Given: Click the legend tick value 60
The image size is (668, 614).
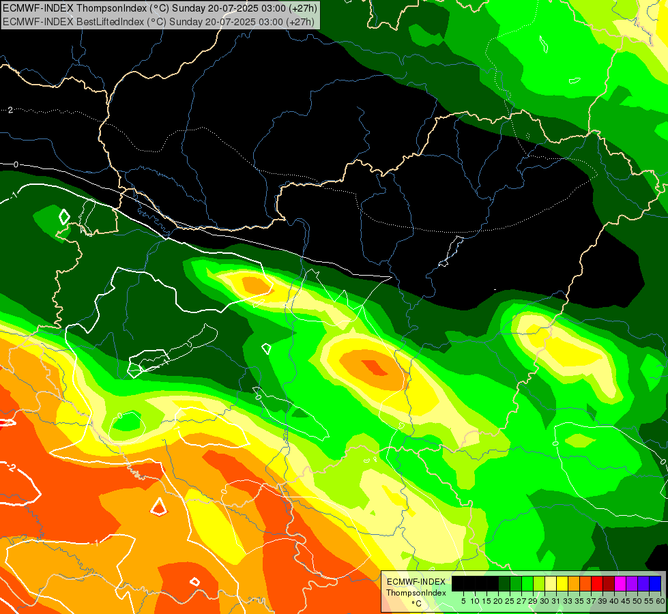Looking at the screenshot, I should coord(660,601).
